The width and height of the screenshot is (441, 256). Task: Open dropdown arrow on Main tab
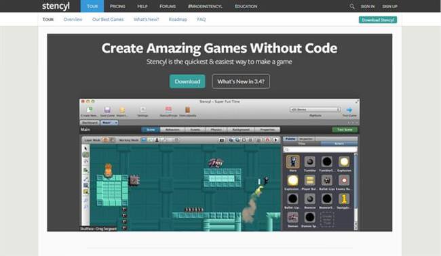coord(116,123)
